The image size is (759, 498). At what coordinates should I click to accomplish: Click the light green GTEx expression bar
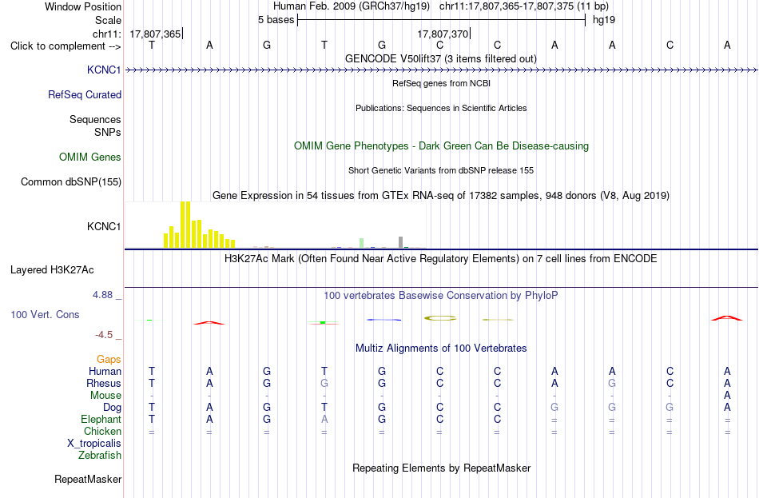point(362,243)
